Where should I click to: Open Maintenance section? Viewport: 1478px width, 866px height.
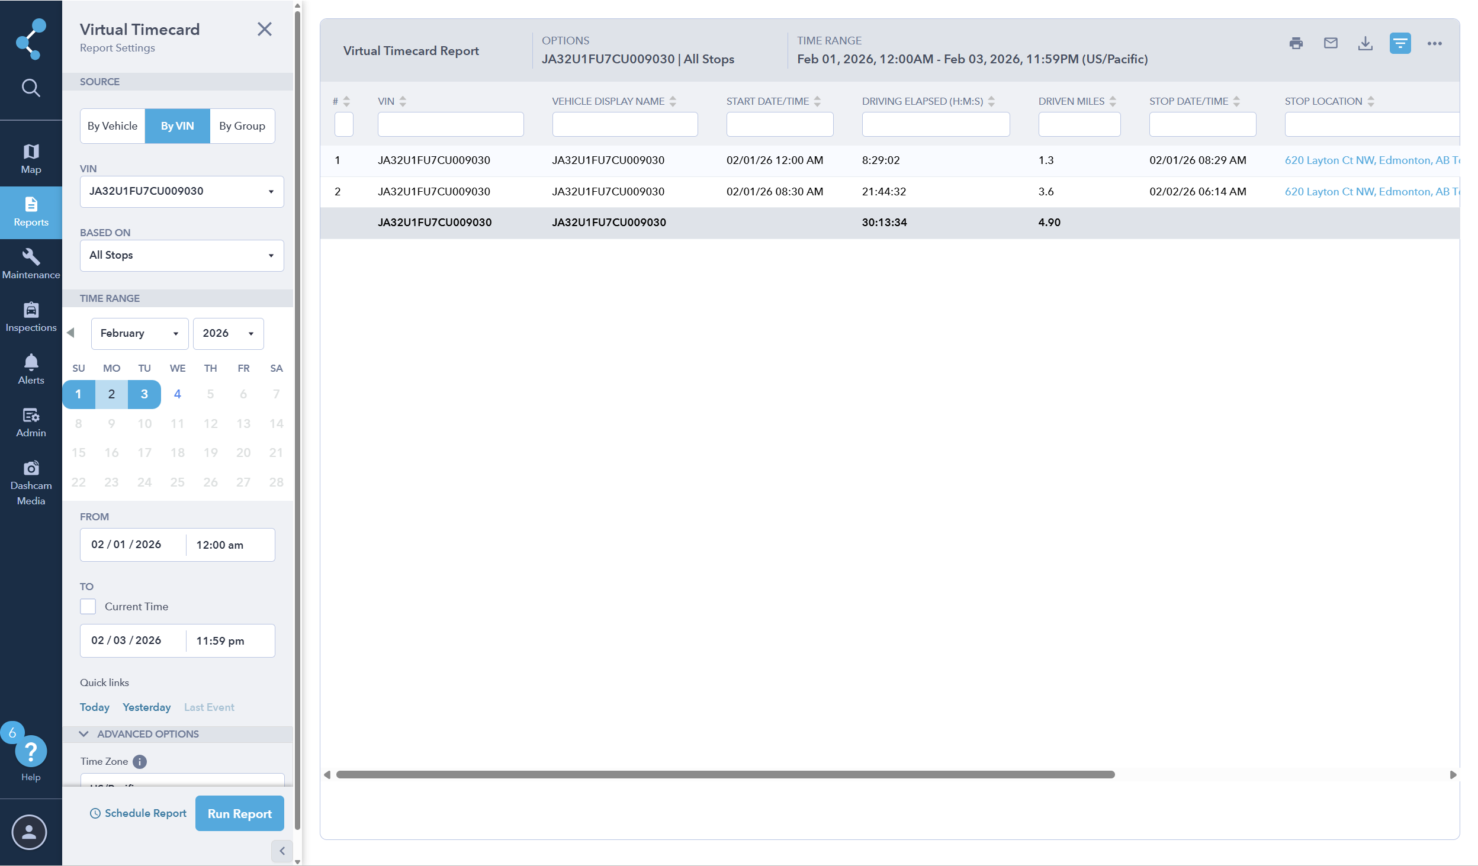point(31,265)
